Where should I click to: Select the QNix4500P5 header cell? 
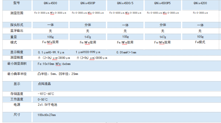point(163,3)
